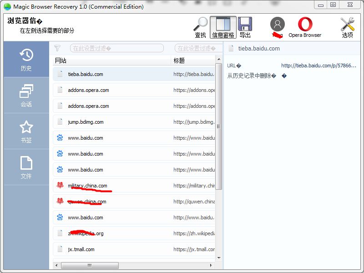This screenshot has width=364, height=273.
Task: Click the https://jx.tmall.com title cell
Action: click(x=194, y=249)
